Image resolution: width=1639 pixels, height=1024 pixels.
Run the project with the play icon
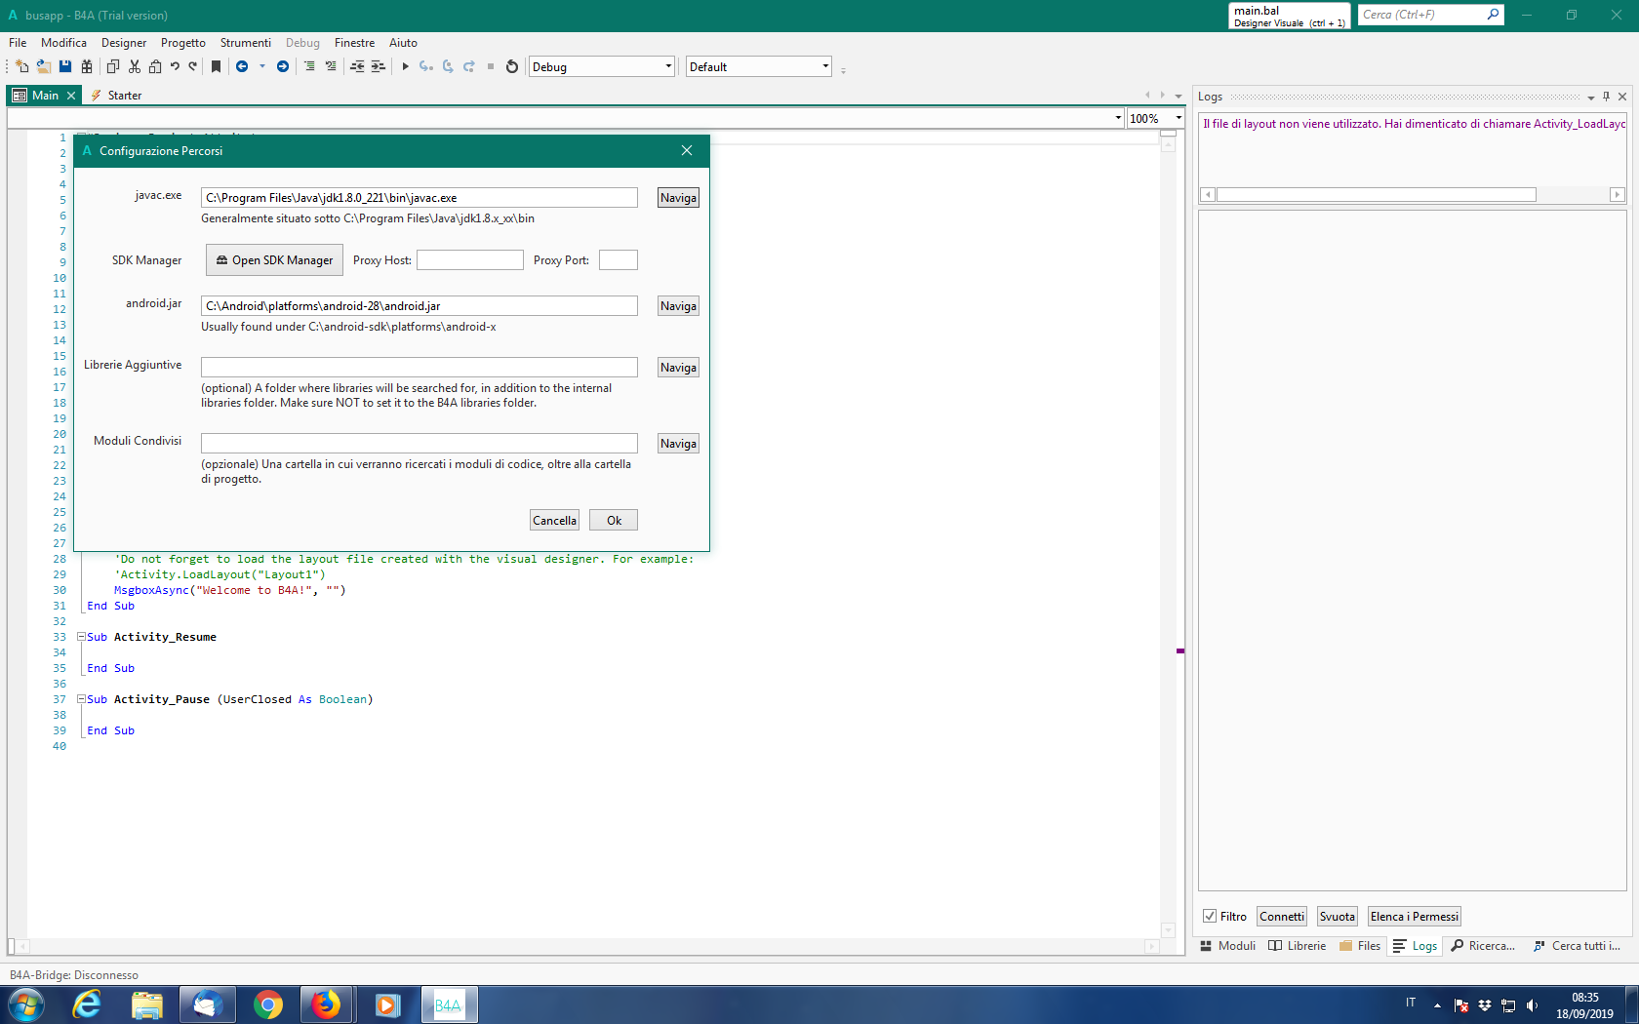405,66
